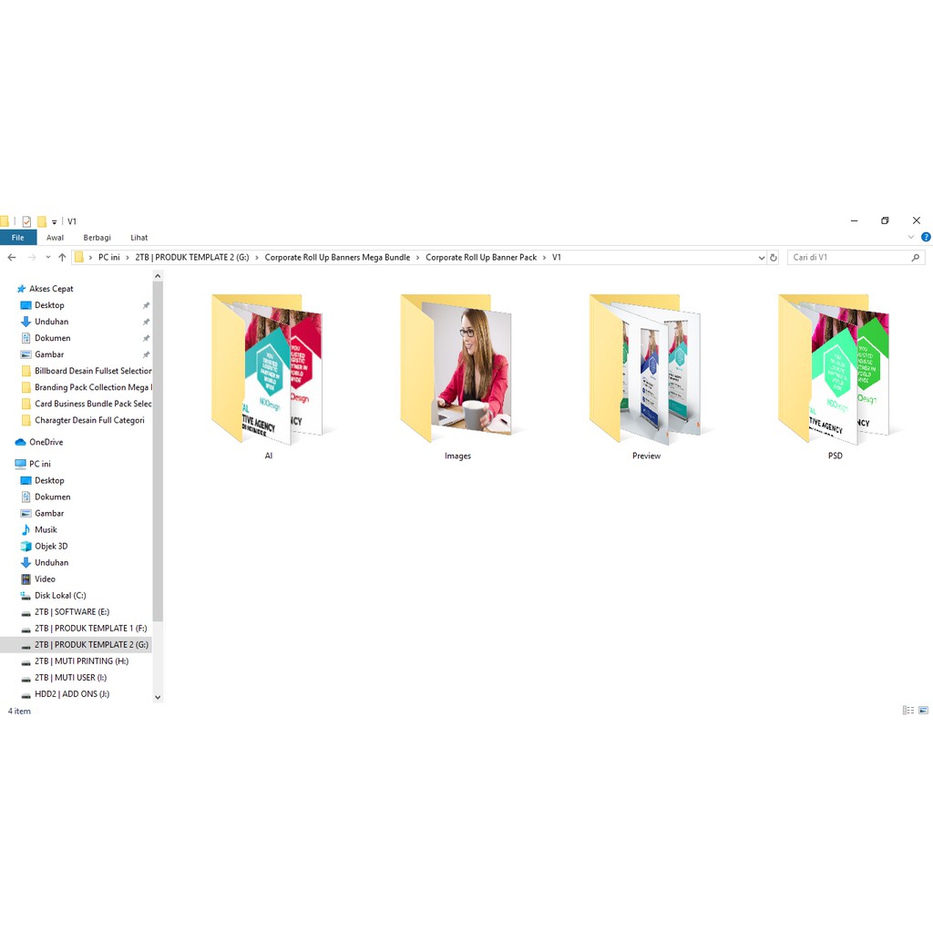
Task: Switch to large thumbnails view icon
Action: click(x=924, y=711)
